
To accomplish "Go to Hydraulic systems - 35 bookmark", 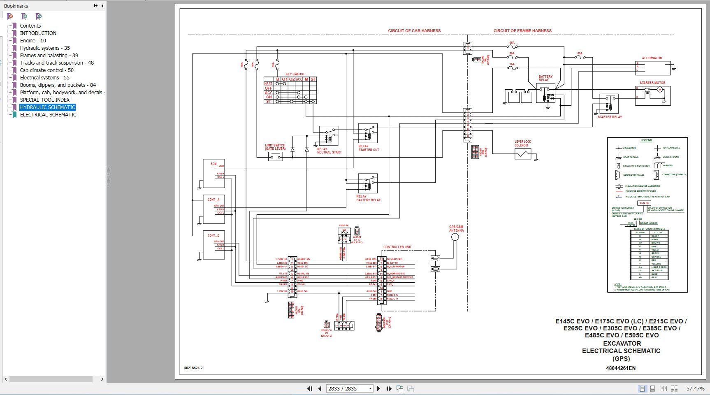I will [x=45, y=48].
